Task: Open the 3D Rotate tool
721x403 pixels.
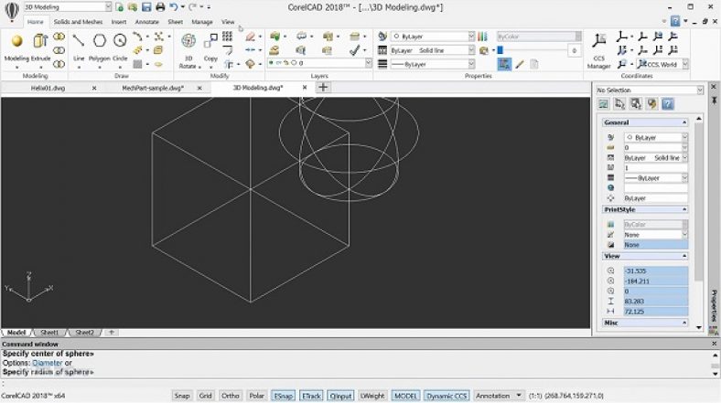Action: coord(188,41)
